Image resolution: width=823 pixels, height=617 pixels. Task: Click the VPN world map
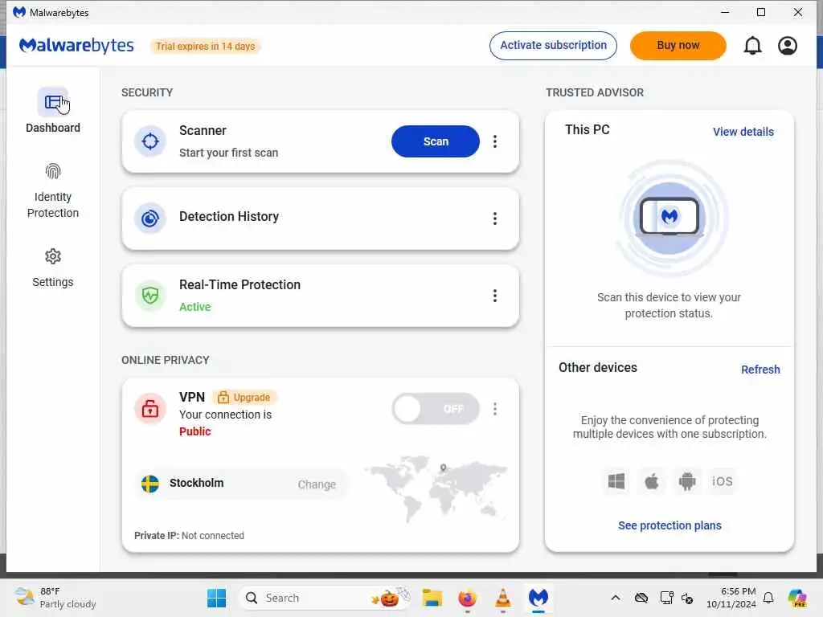(x=436, y=488)
